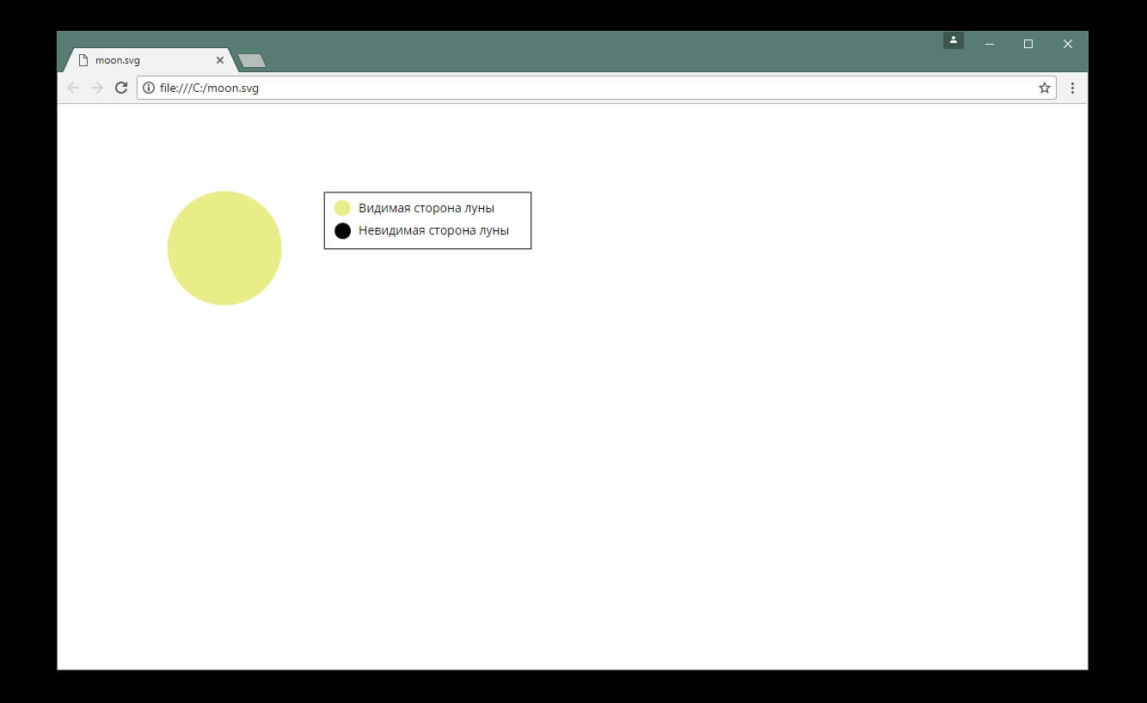
Task: Click the text "Видимая сторона луны"
Action: click(x=426, y=208)
